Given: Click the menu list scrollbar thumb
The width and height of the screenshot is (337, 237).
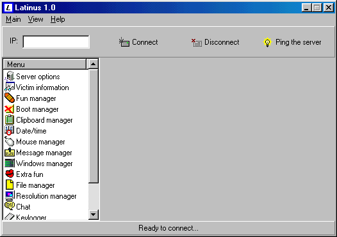Looking at the screenshot, I should [94, 126].
